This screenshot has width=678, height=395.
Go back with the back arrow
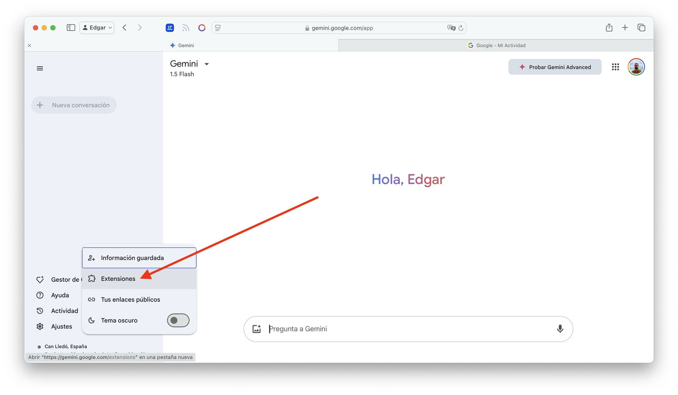tap(125, 28)
